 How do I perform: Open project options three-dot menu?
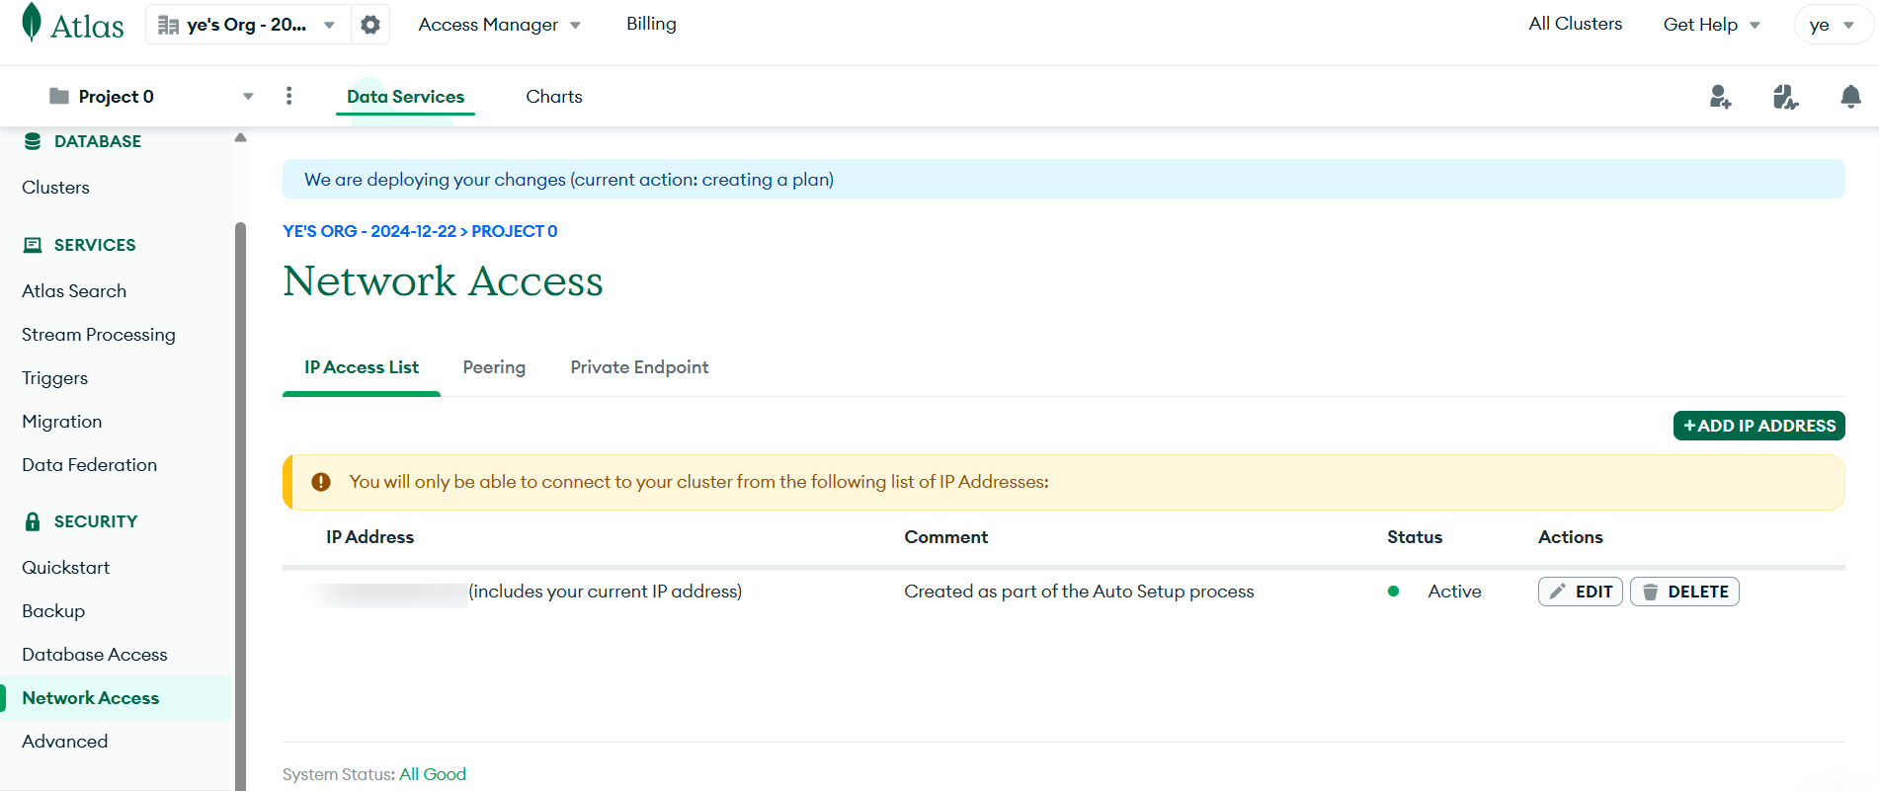(288, 96)
